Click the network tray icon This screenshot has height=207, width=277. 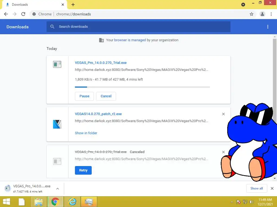pyautogui.click(x=245, y=202)
